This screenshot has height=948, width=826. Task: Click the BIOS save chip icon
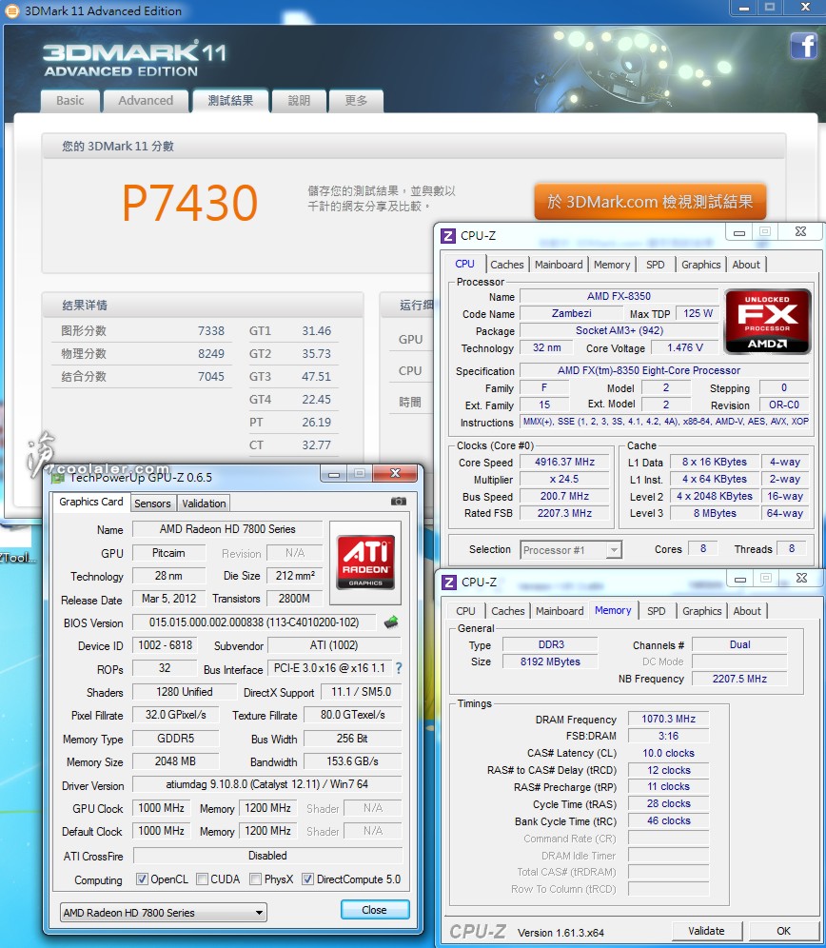391,622
